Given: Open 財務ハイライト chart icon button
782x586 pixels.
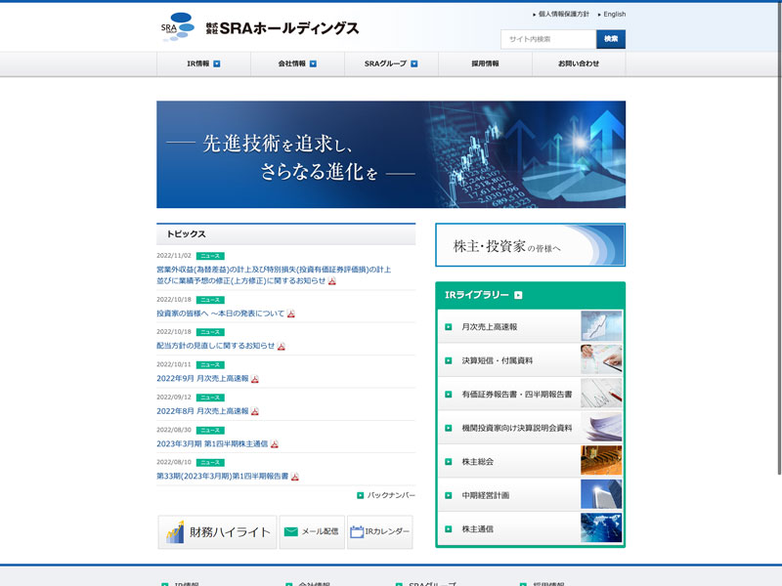Looking at the screenshot, I should click(176, 532).
